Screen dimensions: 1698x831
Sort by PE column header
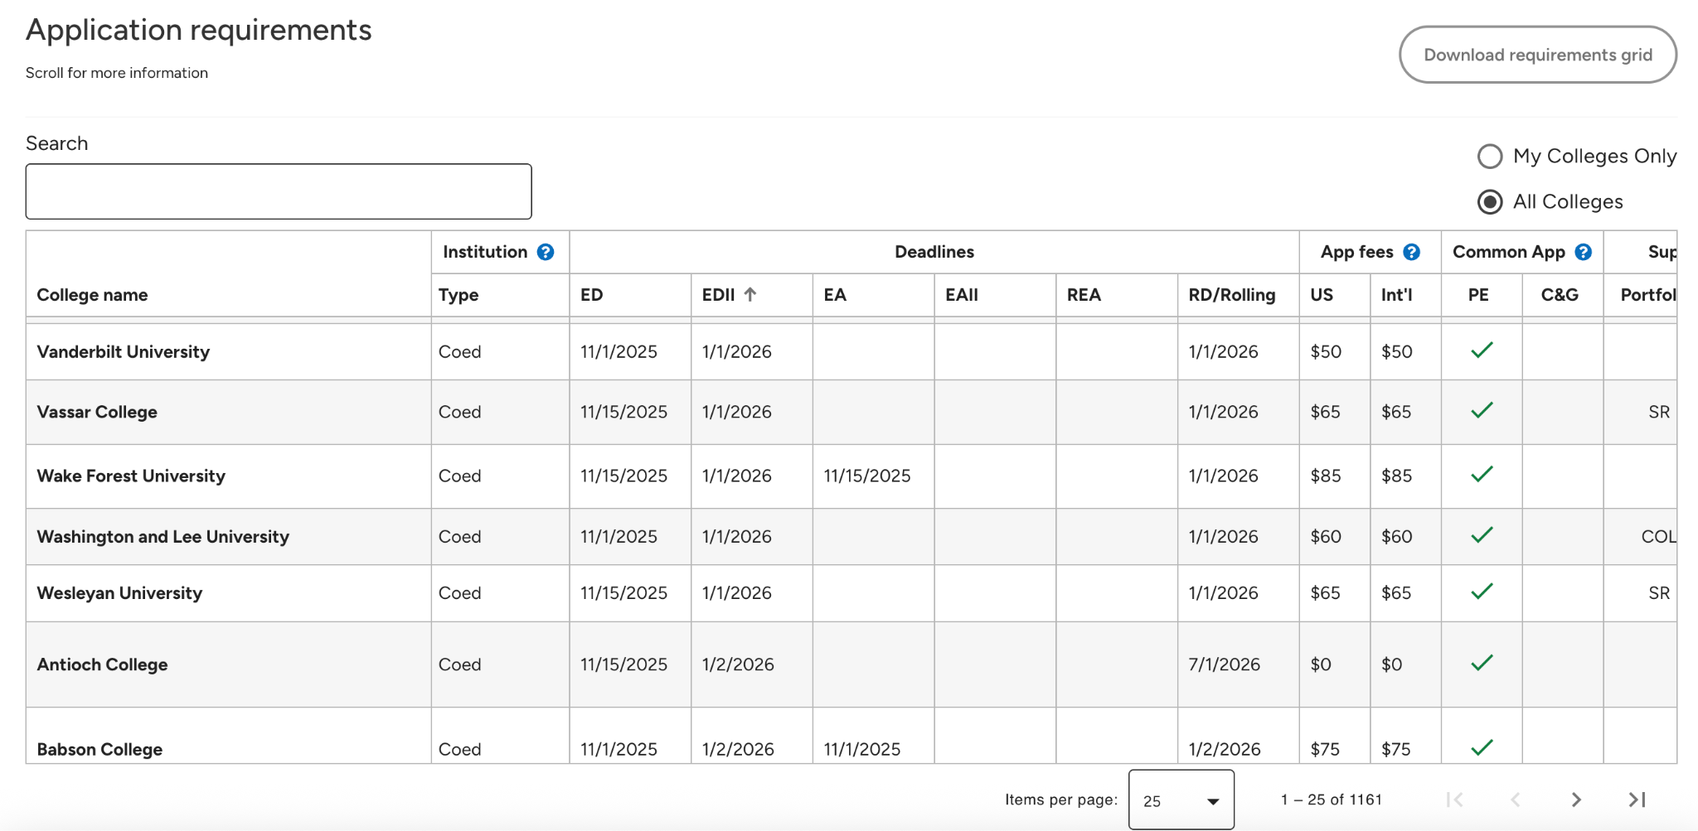point(1478,295)
